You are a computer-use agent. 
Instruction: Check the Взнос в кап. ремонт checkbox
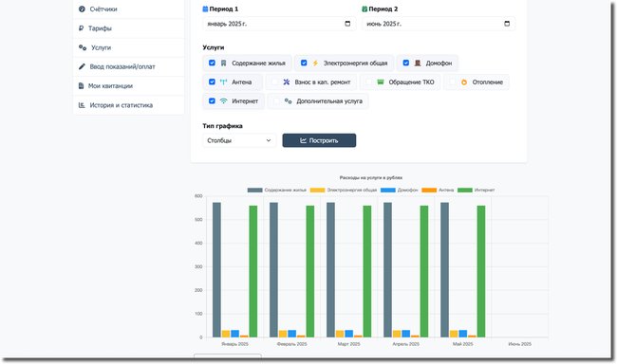click(x=275, y=82)
